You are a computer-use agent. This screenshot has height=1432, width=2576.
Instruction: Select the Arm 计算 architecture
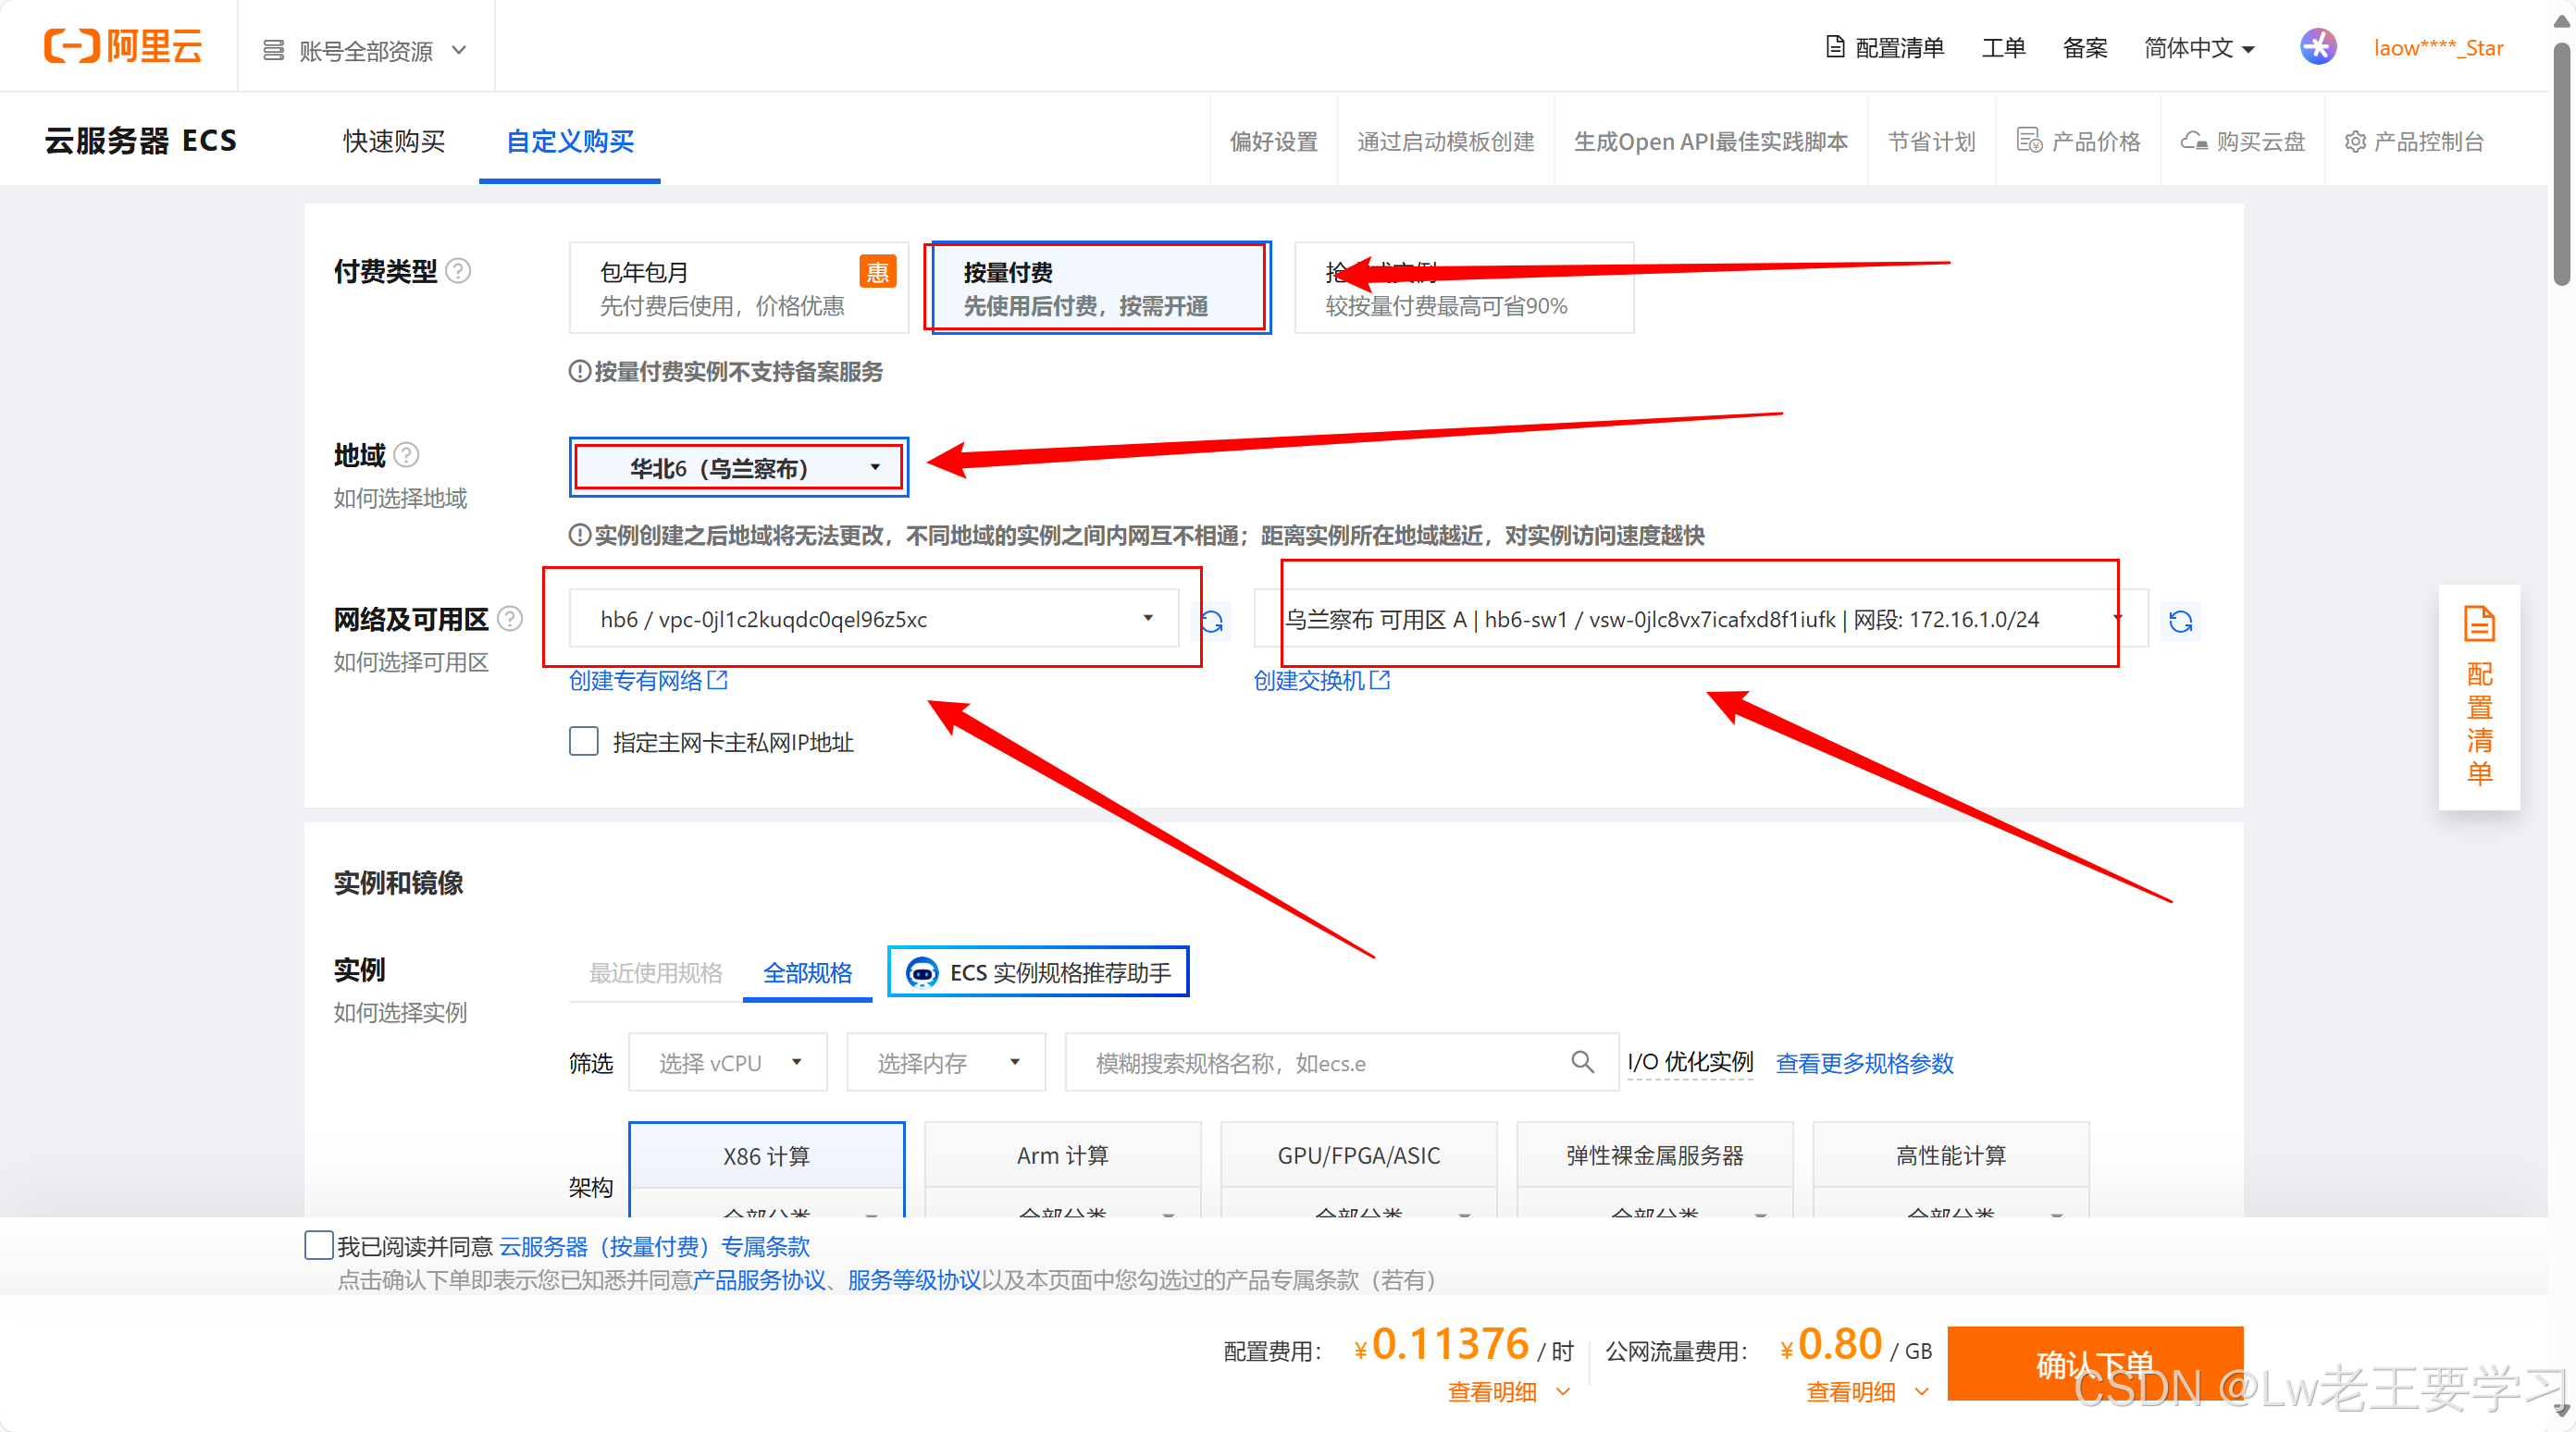pyautogui.click(x=1062, y=1156)
